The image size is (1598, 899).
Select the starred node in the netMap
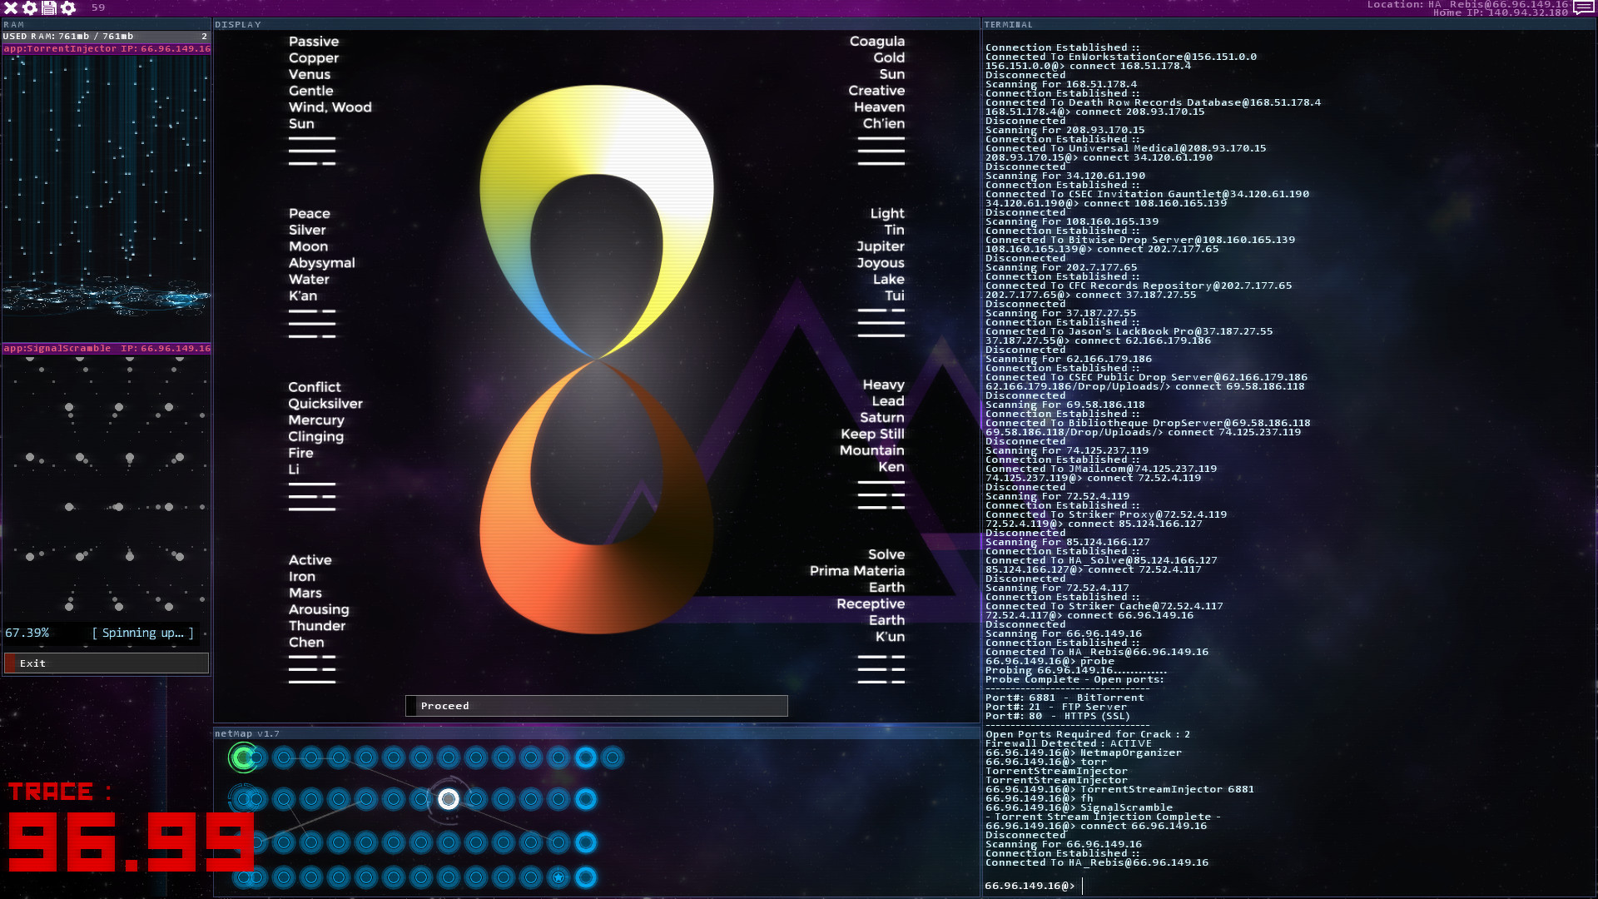[x=558, y=878]
